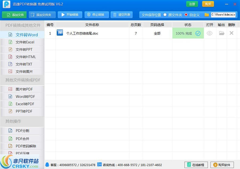Open the yellow folder browse icon
Image resolution: width=240 pixels, height=169 pixels.
(207, 15)
